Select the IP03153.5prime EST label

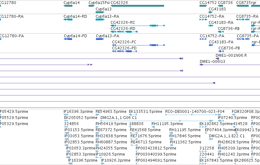(79, 130)
